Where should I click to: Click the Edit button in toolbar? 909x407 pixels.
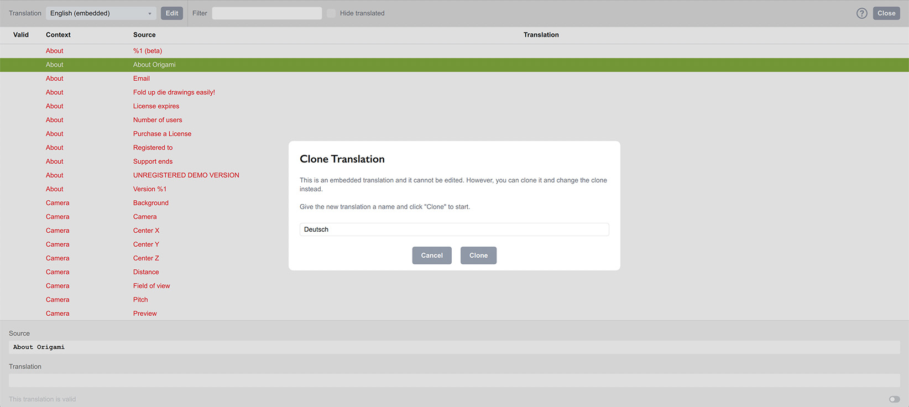click(172, 13)
